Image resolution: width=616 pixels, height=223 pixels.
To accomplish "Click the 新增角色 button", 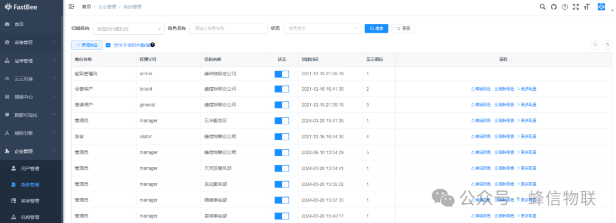I will pyautogui.click(x=87, y=44).
